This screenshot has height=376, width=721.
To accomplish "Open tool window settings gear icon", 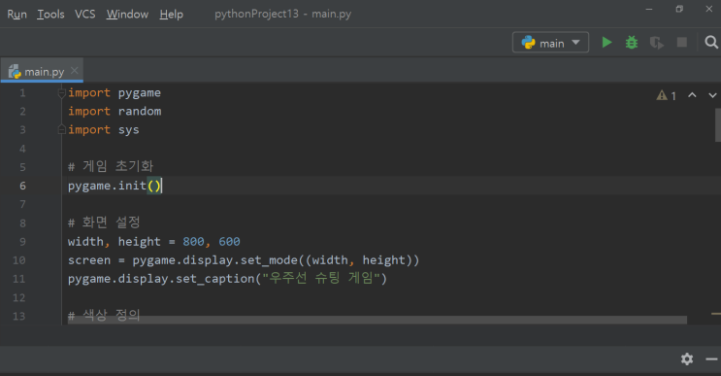I will (x=687, y=359).
